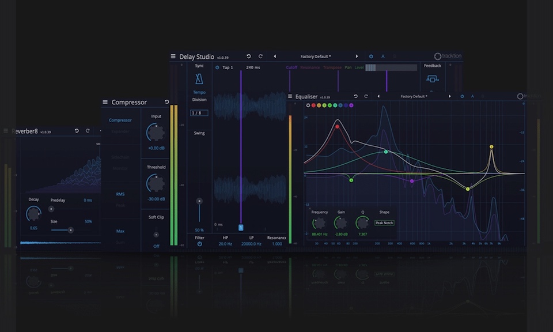
Task: Toggle Equaliser power bypass button
Action: [462, 96]
